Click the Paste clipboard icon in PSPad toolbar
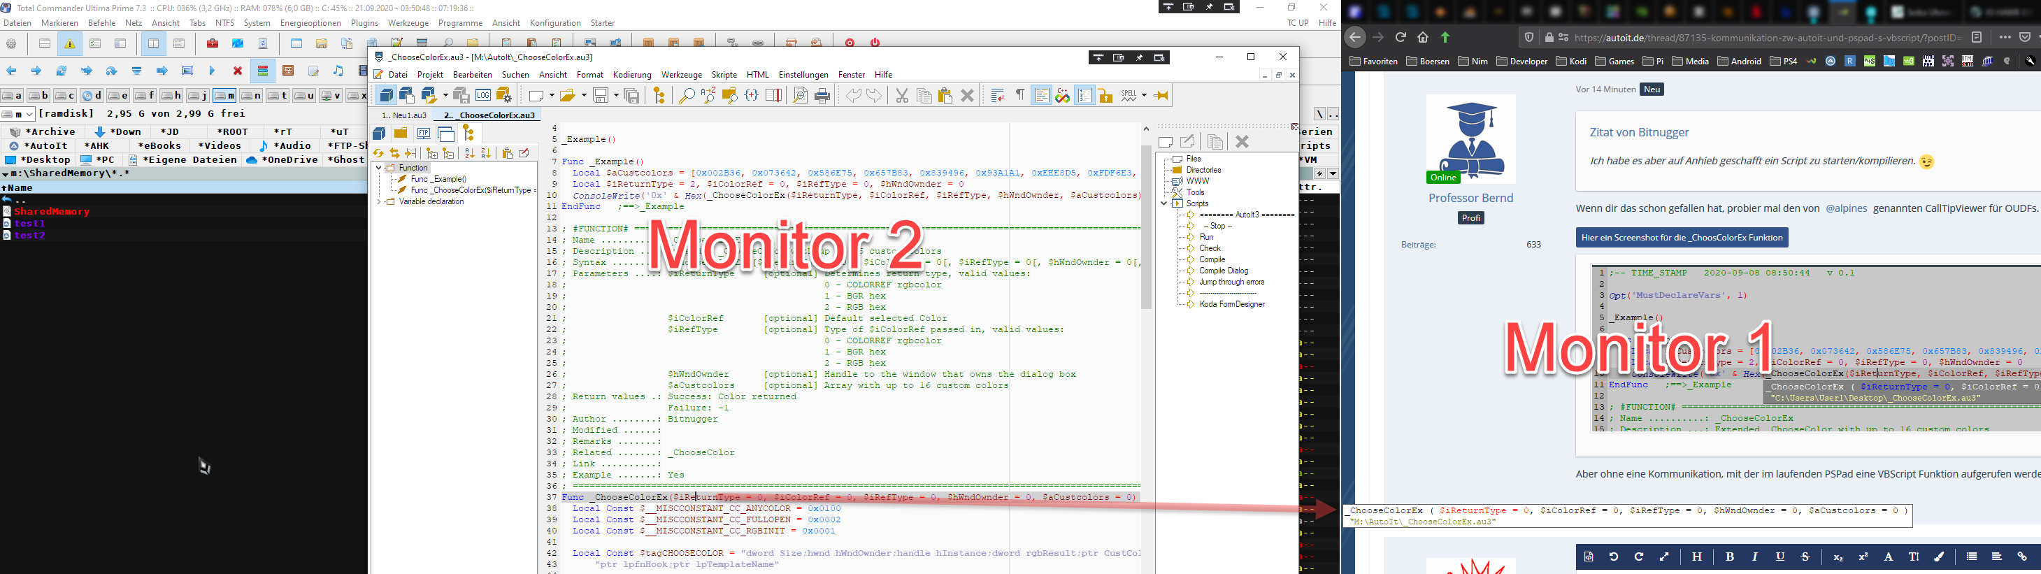The width and height of the screenshot is (2041, 574). [945, 96]
